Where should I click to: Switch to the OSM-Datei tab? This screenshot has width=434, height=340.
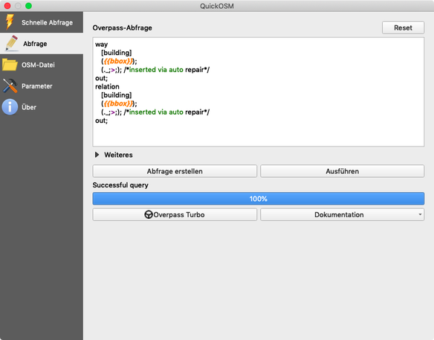click(42, 65)
